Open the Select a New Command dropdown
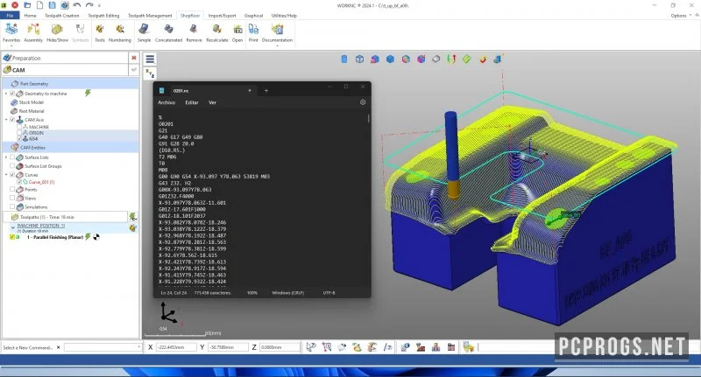Image resolution: width=701 pixels, height=377 pixels. (x=138, y=346)
